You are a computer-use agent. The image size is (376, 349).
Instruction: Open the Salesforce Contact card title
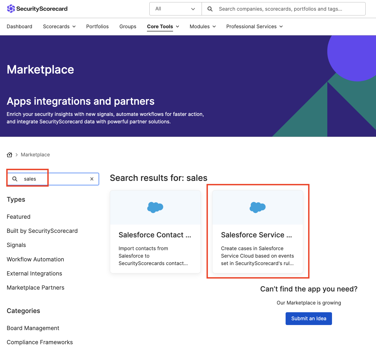coord(155,235)
